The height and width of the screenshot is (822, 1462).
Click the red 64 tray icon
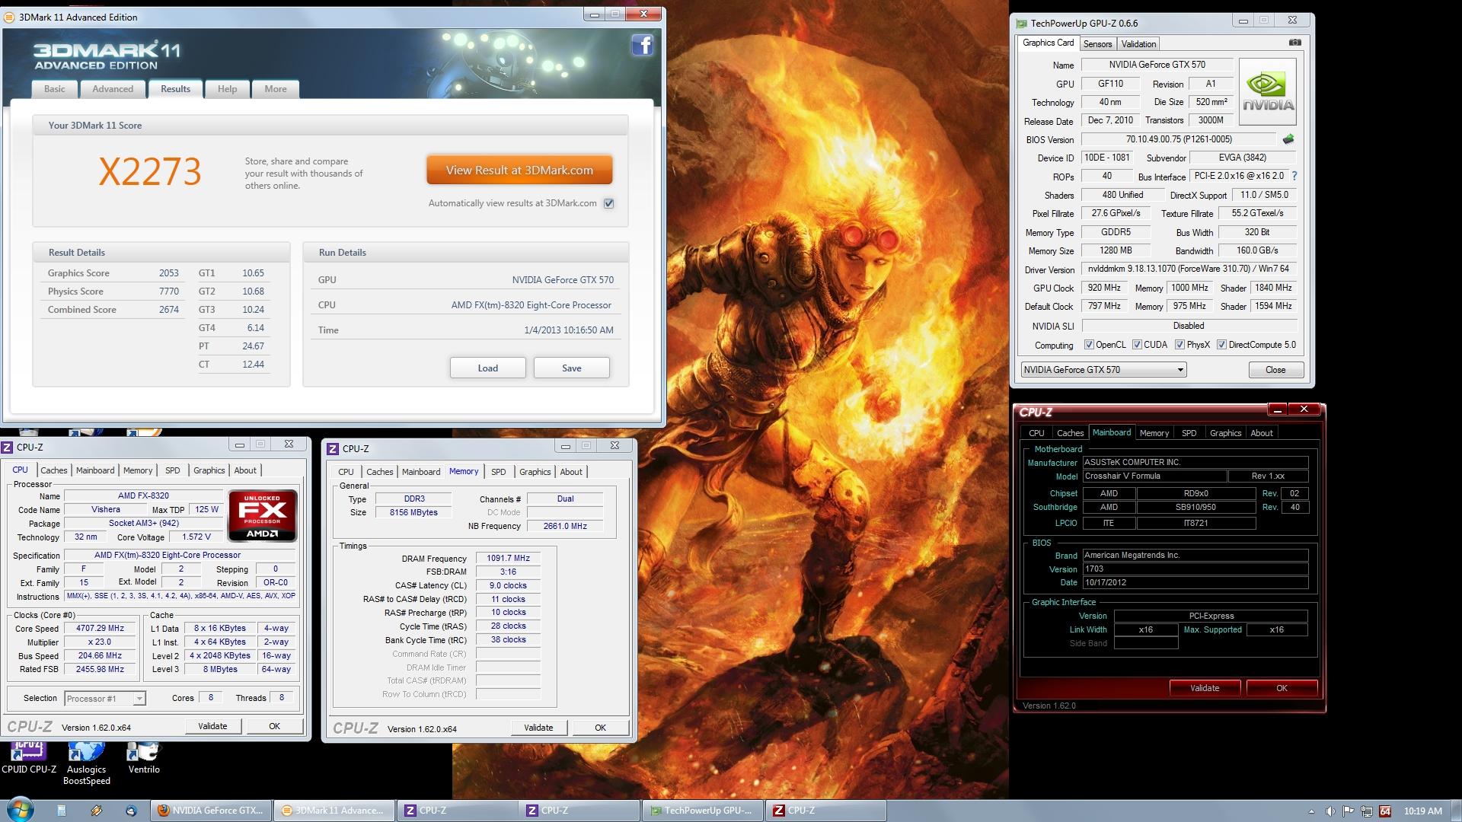pyautogui.click(x=1385, y=811)
